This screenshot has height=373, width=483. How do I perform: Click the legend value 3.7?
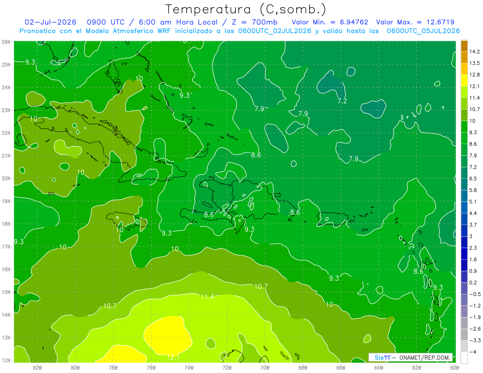(x=474, y=225)
